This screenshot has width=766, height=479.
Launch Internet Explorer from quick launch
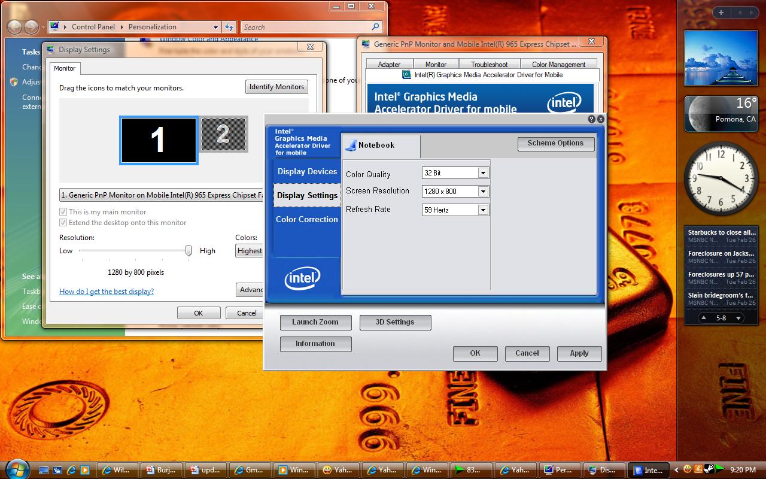[x=71, y=470]
